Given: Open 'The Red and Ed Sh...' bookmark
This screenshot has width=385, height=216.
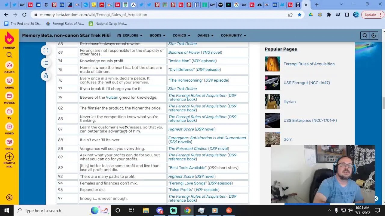Looking at the screenshot, I should (23, 23).
